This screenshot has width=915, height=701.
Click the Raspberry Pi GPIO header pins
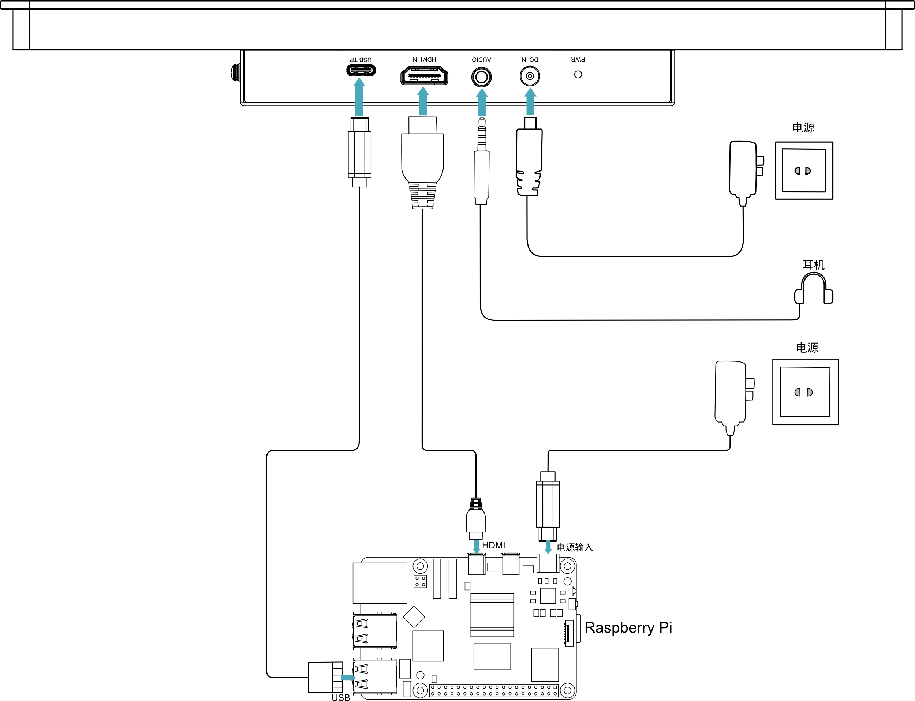click(x=494, y=690)
